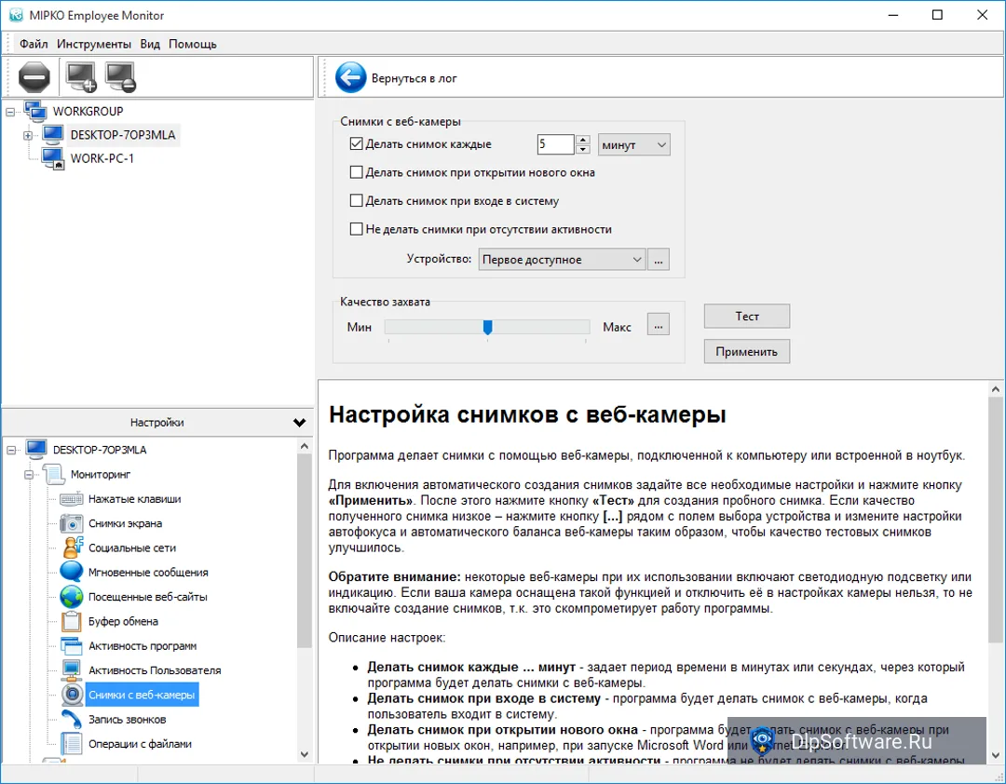Screen dimensions: 1006x784
Task: Click the settings tree scrollbar up arrow
Action: coord(305,446)
